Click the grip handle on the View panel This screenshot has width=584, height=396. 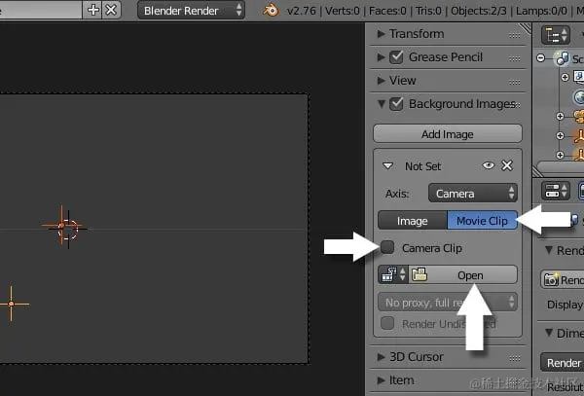515,83
